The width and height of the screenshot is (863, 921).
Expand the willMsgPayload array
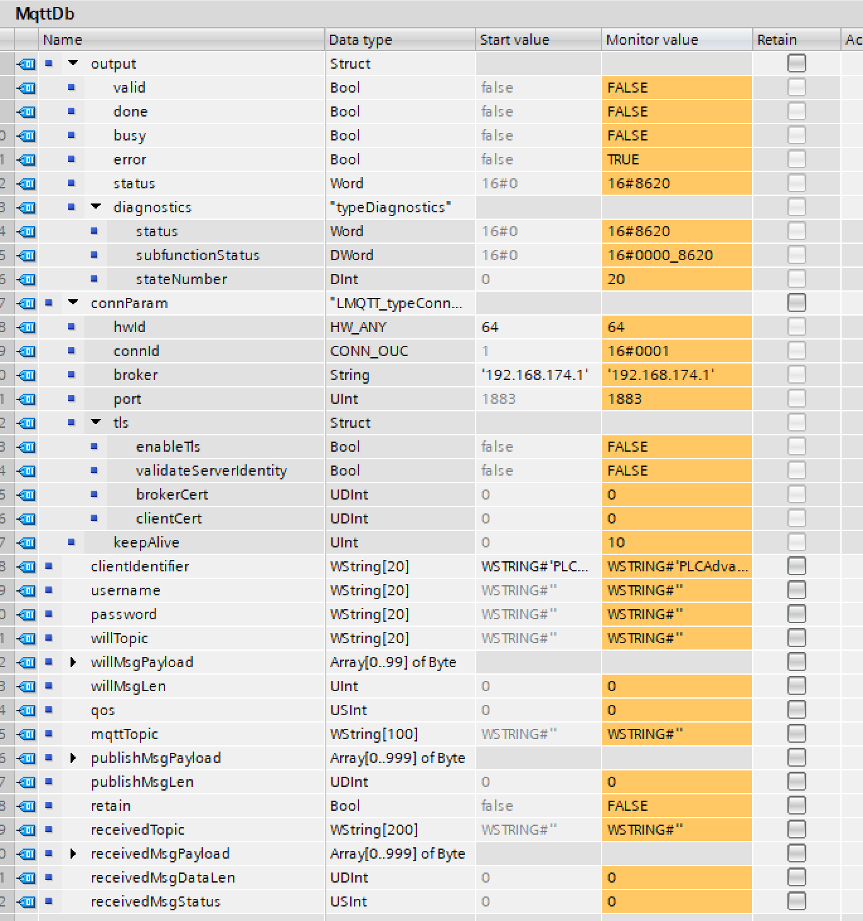73,662
